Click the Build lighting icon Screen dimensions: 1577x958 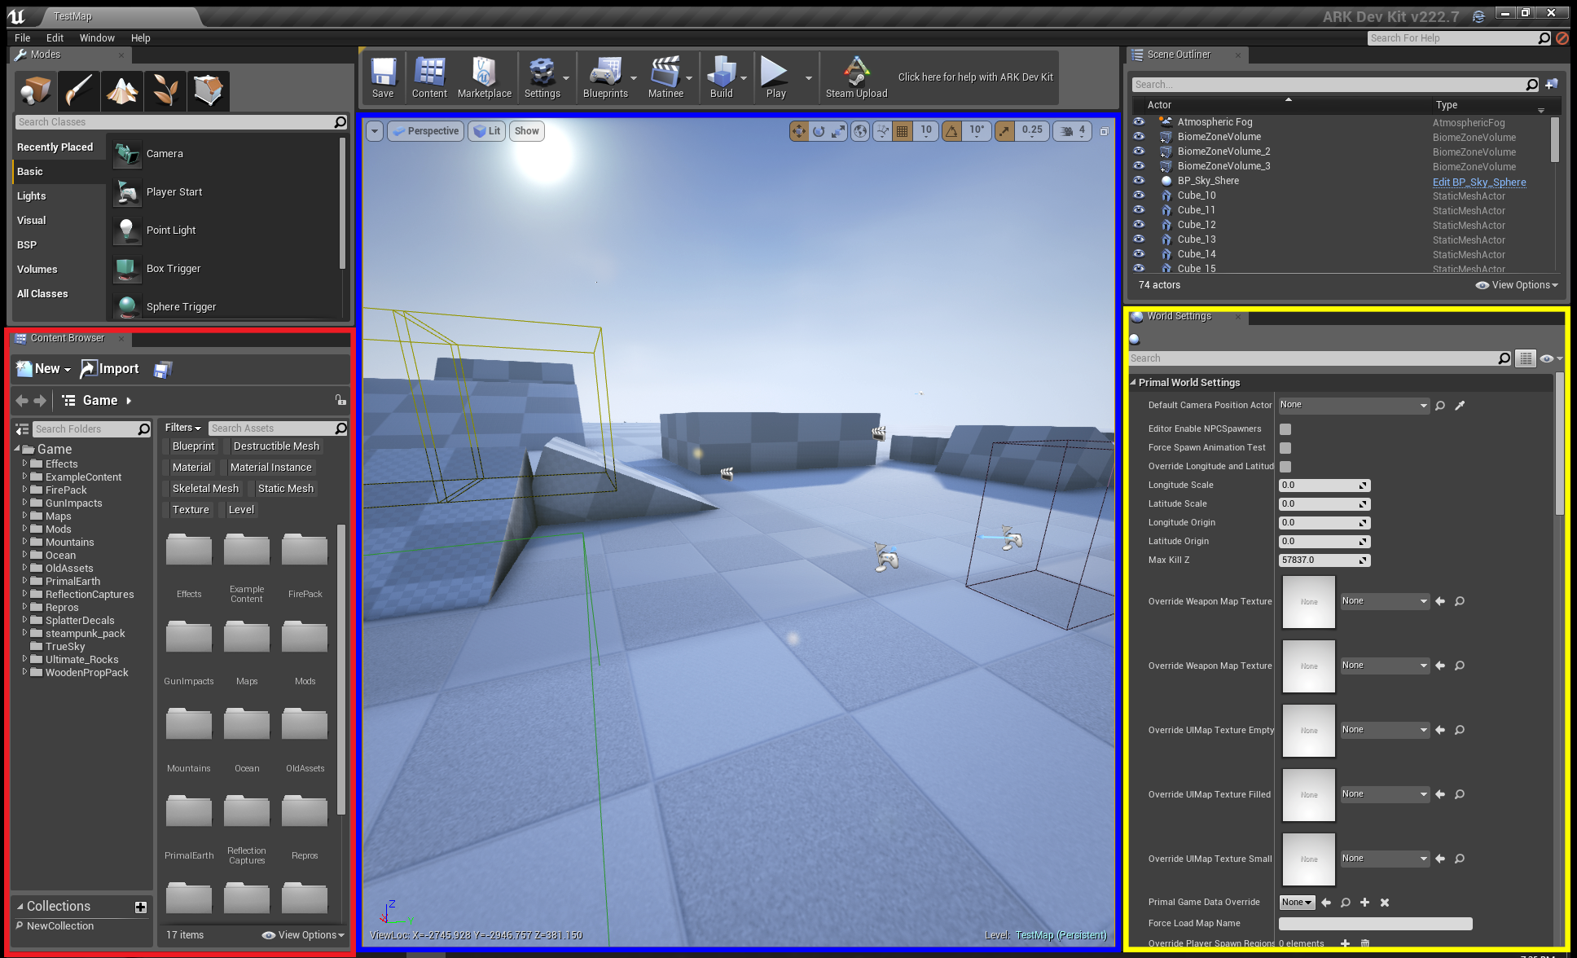click(x=721, y=73)
